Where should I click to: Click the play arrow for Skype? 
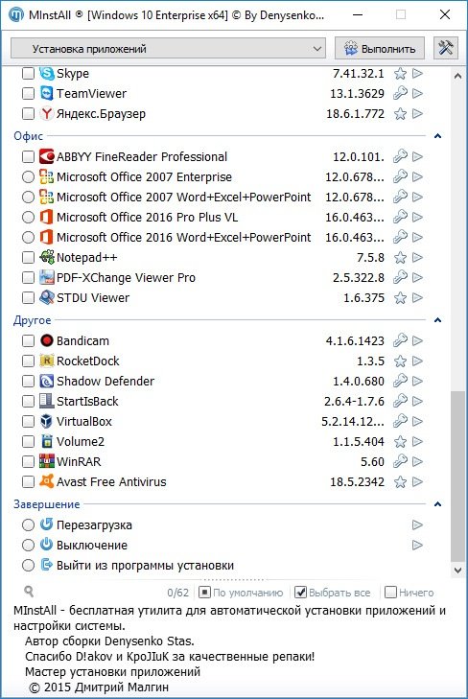tap(417, 73)
